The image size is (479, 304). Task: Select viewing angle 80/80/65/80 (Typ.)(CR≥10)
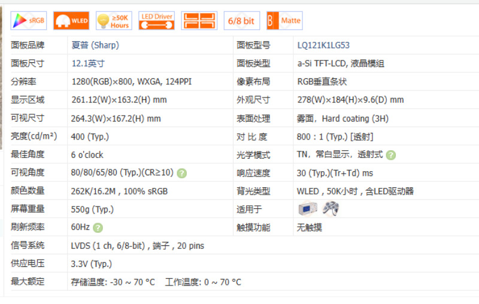tap(122, 173)
